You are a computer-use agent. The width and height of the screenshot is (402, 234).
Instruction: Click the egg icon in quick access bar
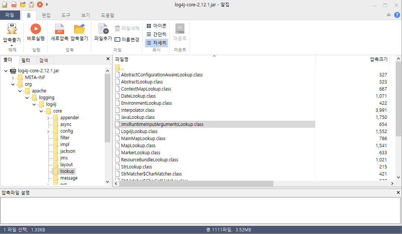click(4, 4)
